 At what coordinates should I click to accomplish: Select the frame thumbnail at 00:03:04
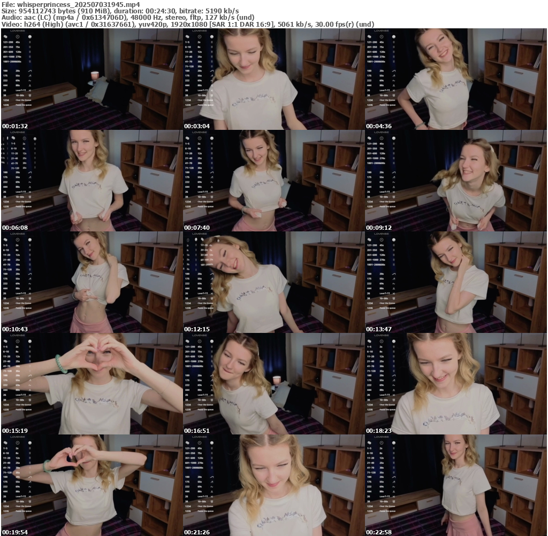(x=273, y=79)
